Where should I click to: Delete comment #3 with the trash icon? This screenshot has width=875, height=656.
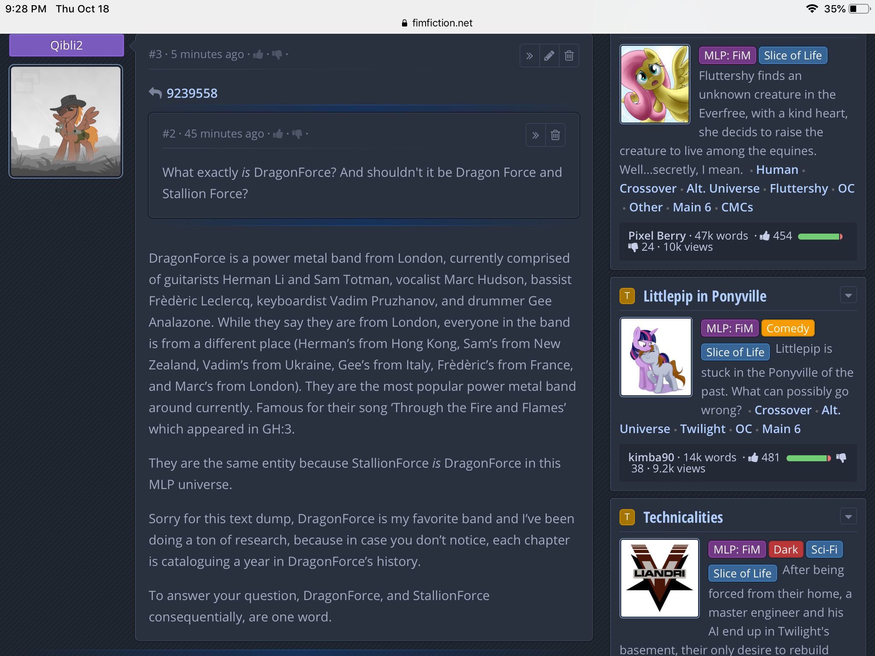click(569, 56)
